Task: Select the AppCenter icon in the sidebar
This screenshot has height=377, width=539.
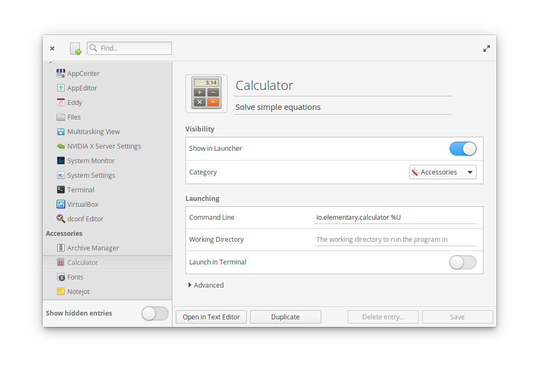Action: tap(61, 73)
